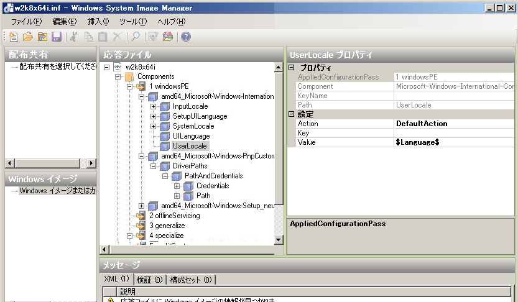
Task: Click the Find magnifier toolbar icon
Action: coord(136,37)
